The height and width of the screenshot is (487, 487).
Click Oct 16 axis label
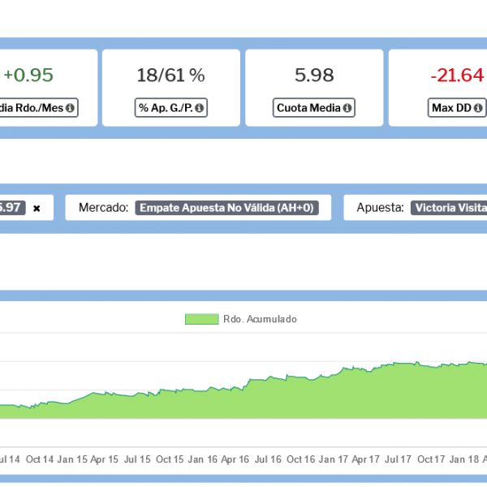[300, 459]
